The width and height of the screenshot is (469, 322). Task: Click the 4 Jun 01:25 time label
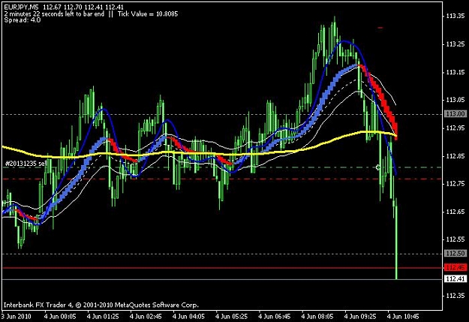(103, 316)
